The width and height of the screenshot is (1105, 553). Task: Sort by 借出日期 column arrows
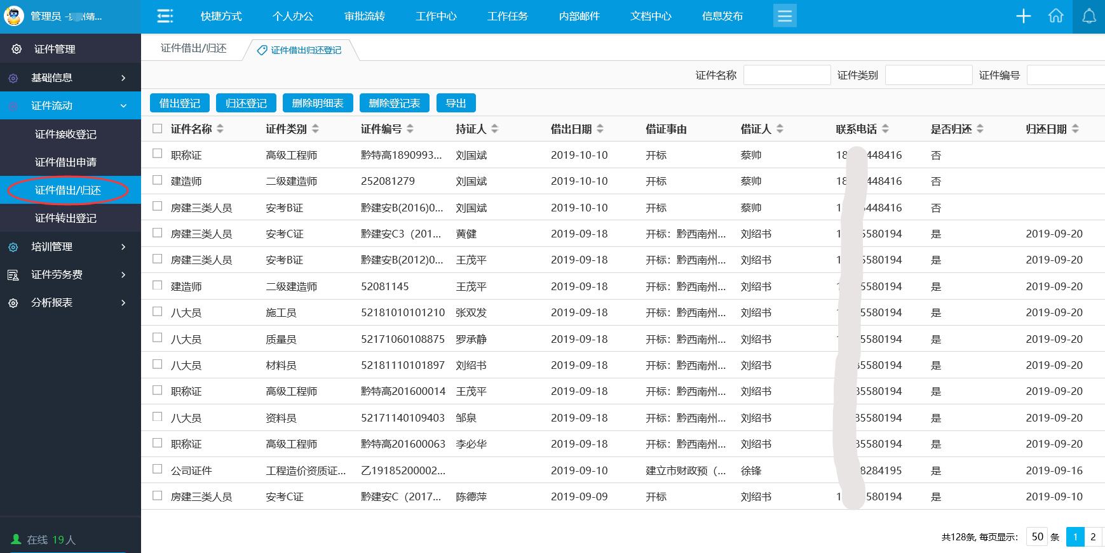600,129
